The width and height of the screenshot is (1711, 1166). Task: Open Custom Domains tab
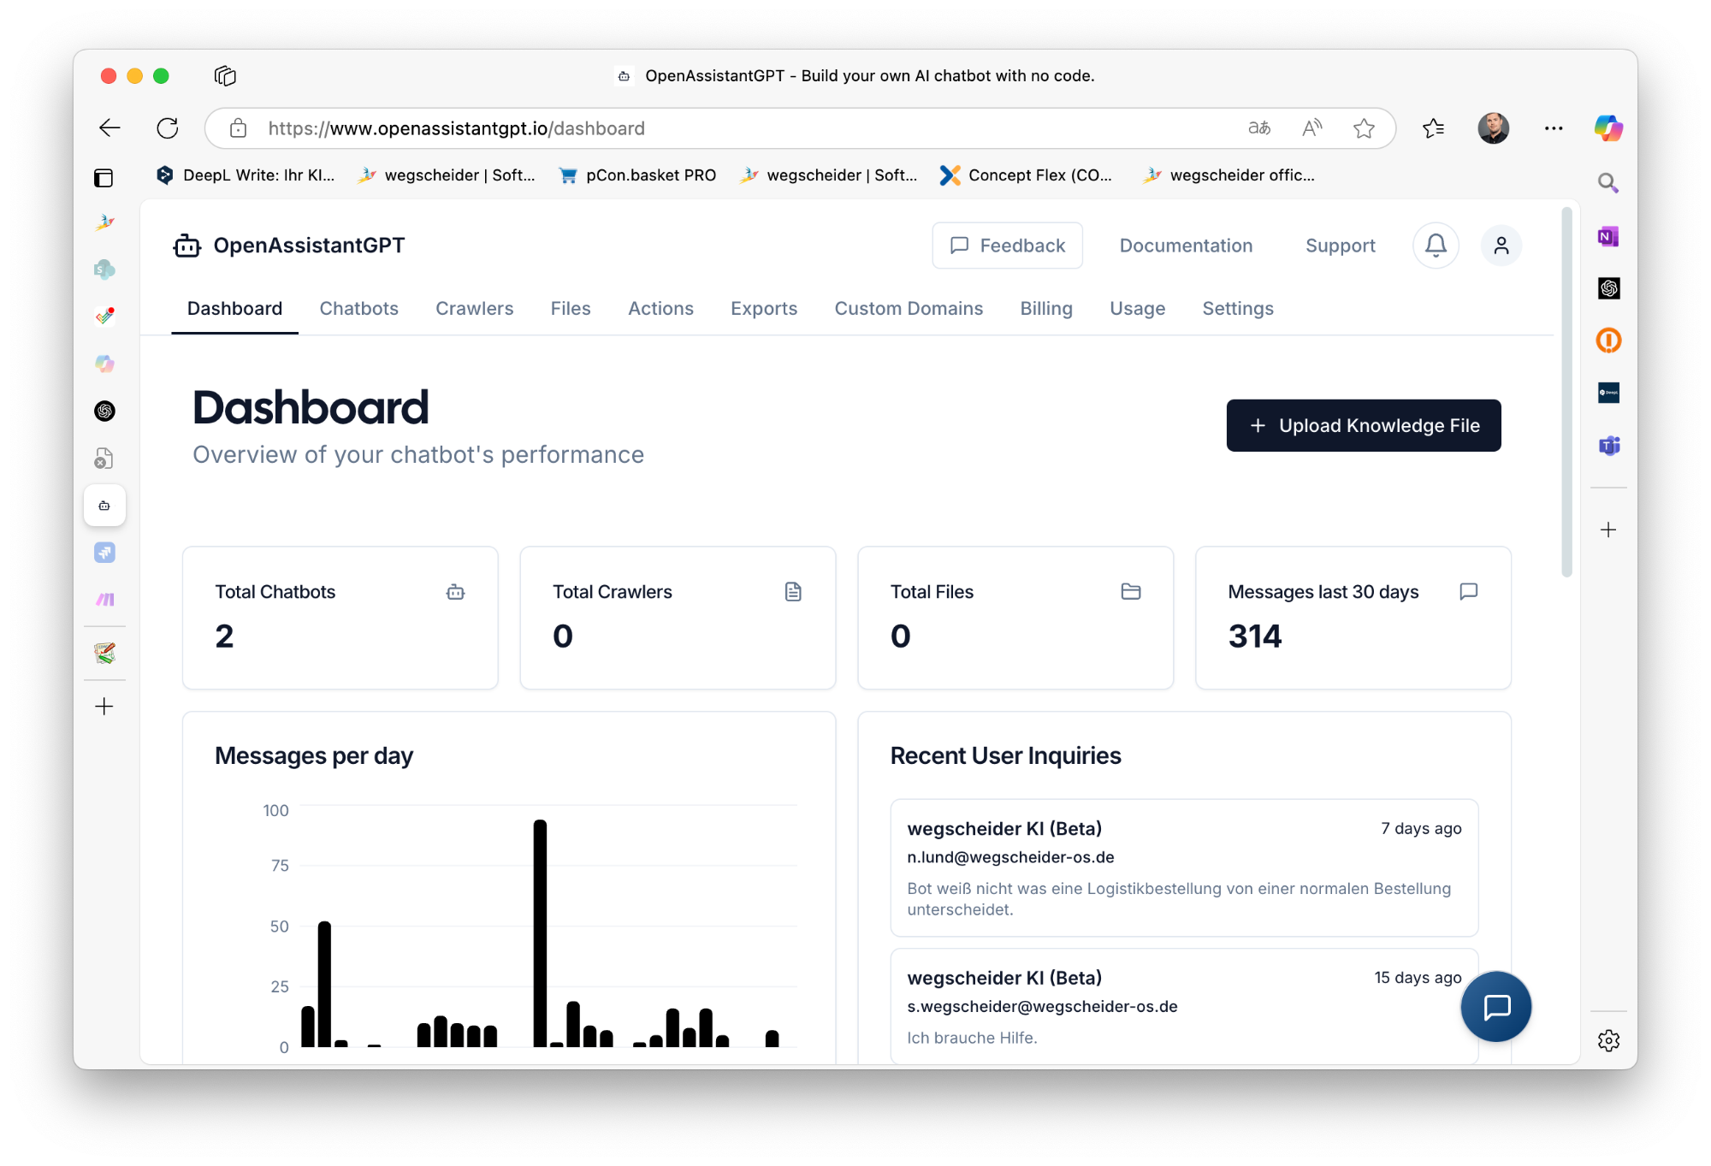[909, 309]
